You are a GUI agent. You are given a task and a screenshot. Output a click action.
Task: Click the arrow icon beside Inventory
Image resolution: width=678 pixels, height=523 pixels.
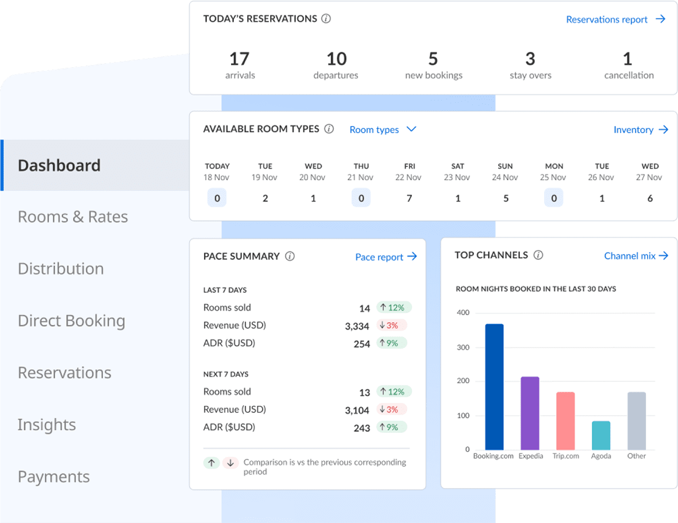(664, 130)
